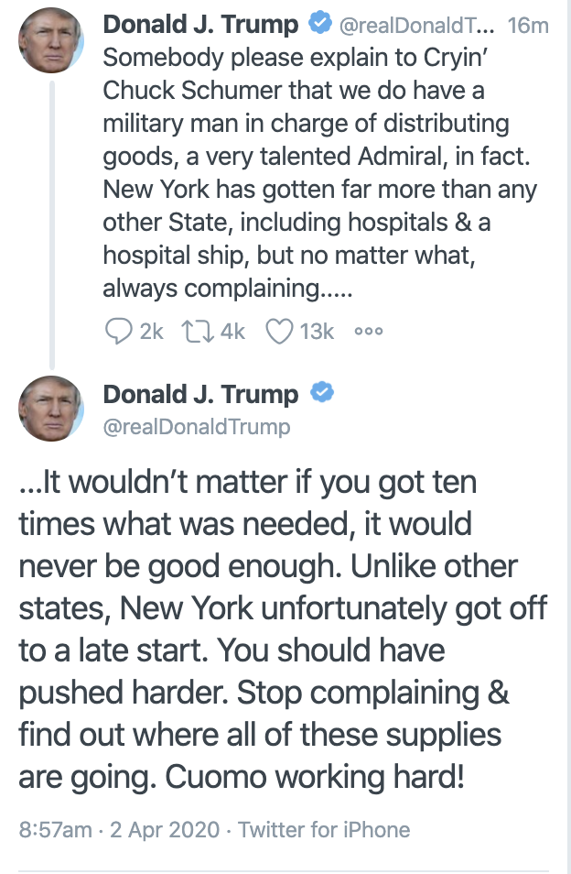
Task: Click the top Donald J. Trump display name
Action: pyautogui.click(x=201, y=25)
